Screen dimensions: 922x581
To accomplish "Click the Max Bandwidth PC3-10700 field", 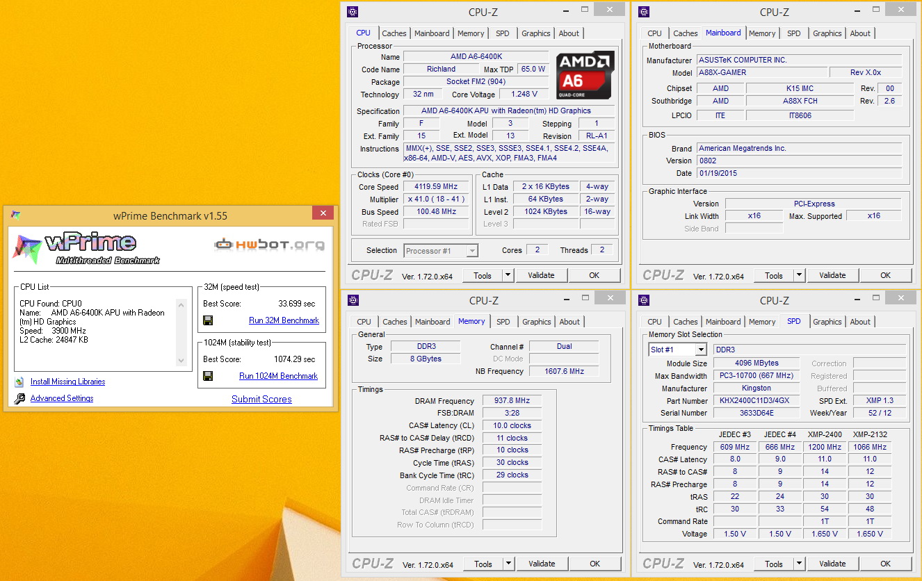I will [x=757, y=376].
